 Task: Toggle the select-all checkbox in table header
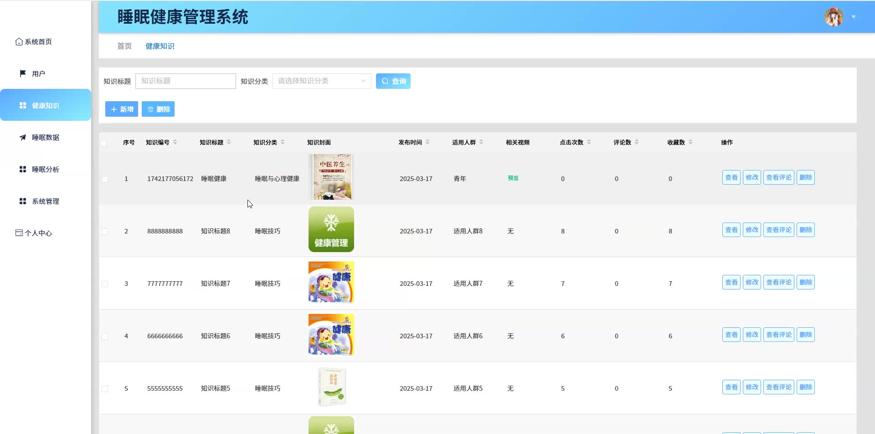click(104, 143)
